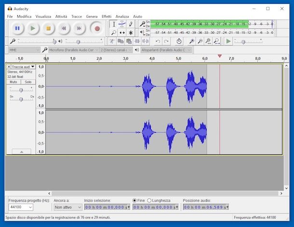The width and height of the screenshot is (294, 227).
Task: Adjust the playback volume slider
Action: click(x=78, y=42)
